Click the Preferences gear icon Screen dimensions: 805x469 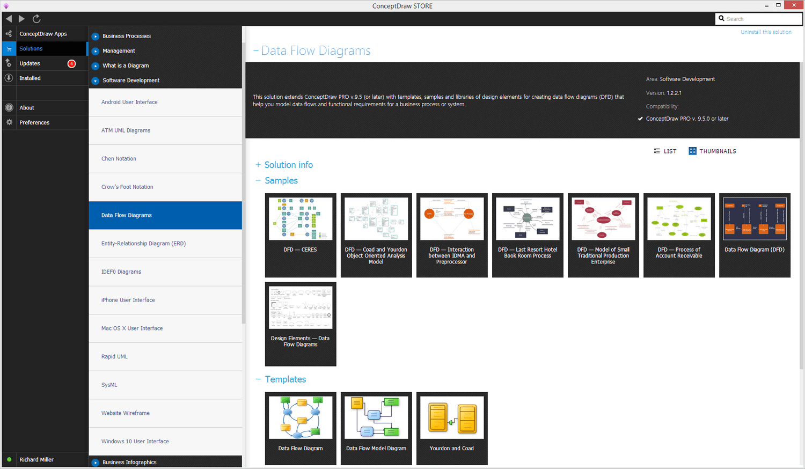pos(9,122)
